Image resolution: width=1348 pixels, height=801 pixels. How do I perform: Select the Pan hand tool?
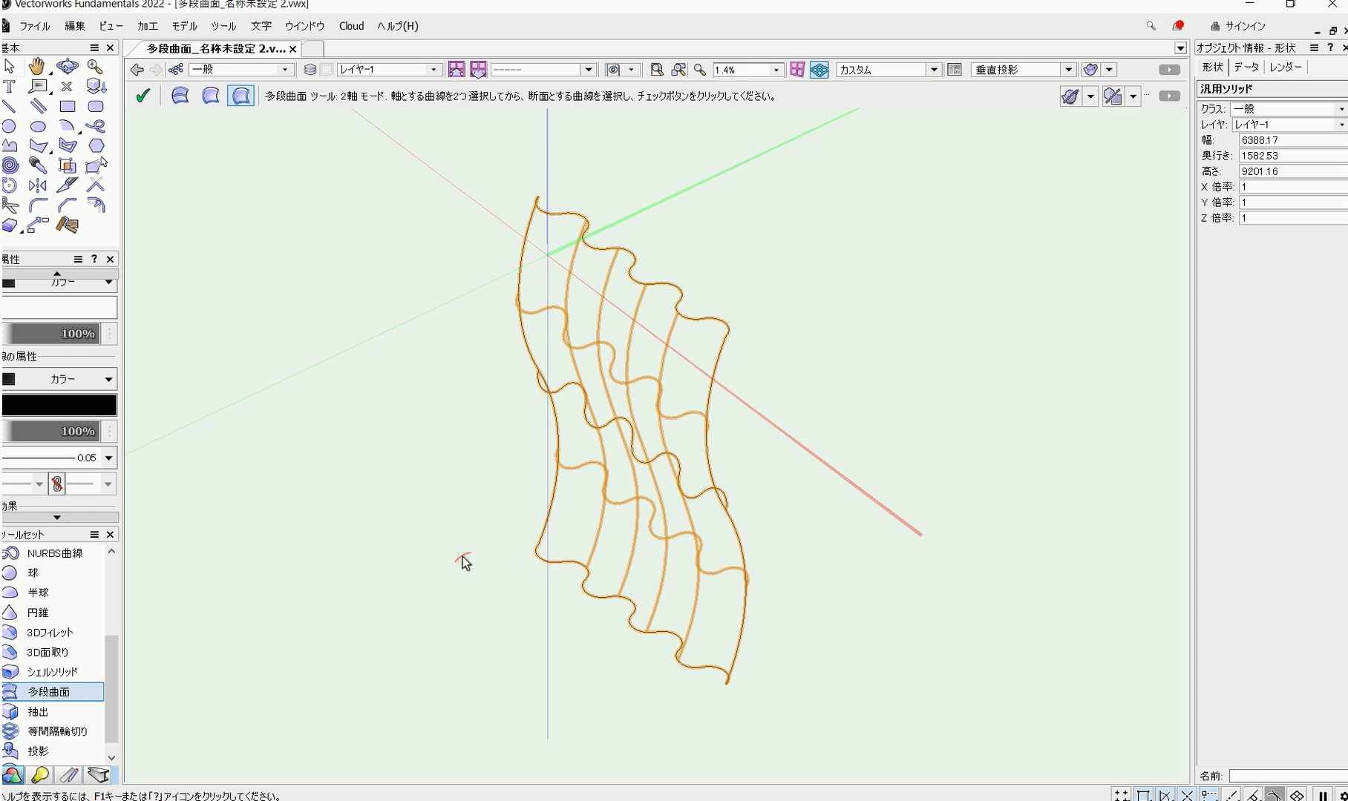(x=36, y=67)
